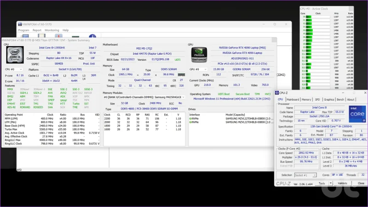Click the E21 core clock bar in Active Clock

[x=318, y=88]
